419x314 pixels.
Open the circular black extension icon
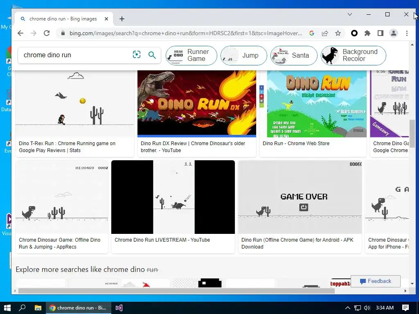354,33
